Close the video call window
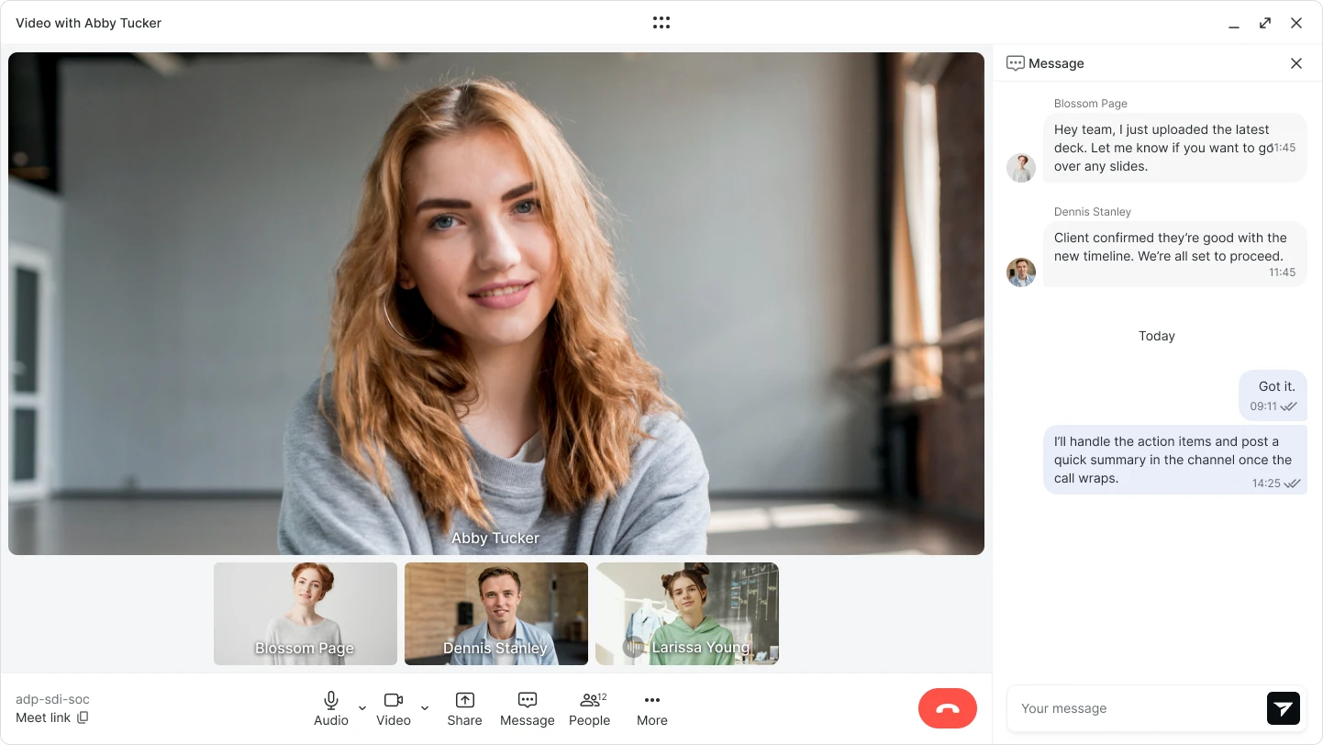1323x745 pixels. (x=1296, y=23)
